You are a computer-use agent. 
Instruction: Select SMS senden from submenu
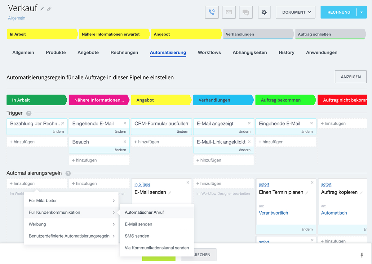pyautogui.click(x=157, y=236)
